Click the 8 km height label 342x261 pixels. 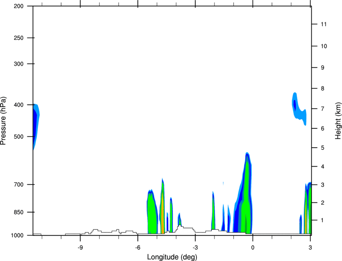coord(323,88)
